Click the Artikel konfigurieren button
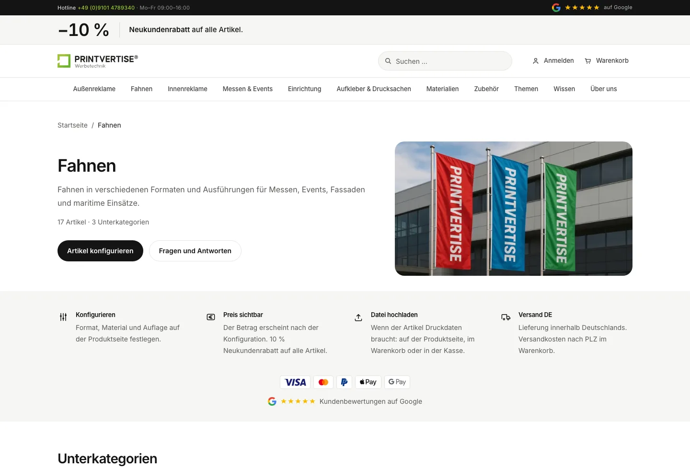Viewport: 690px width, 470px height. coord(100,251)
